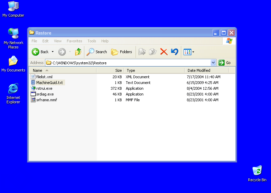The height and width of the screenshot is (193, 271).
Task: Click the filelist.xml file name
Action: (44, 77)
